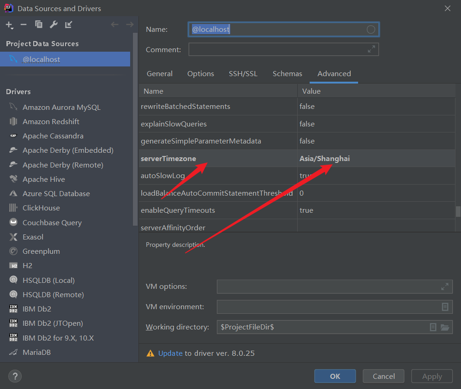This screenshot has height=389, width=461.
Task: Select IBM Db2 driver
Action: tap(37, 309)
